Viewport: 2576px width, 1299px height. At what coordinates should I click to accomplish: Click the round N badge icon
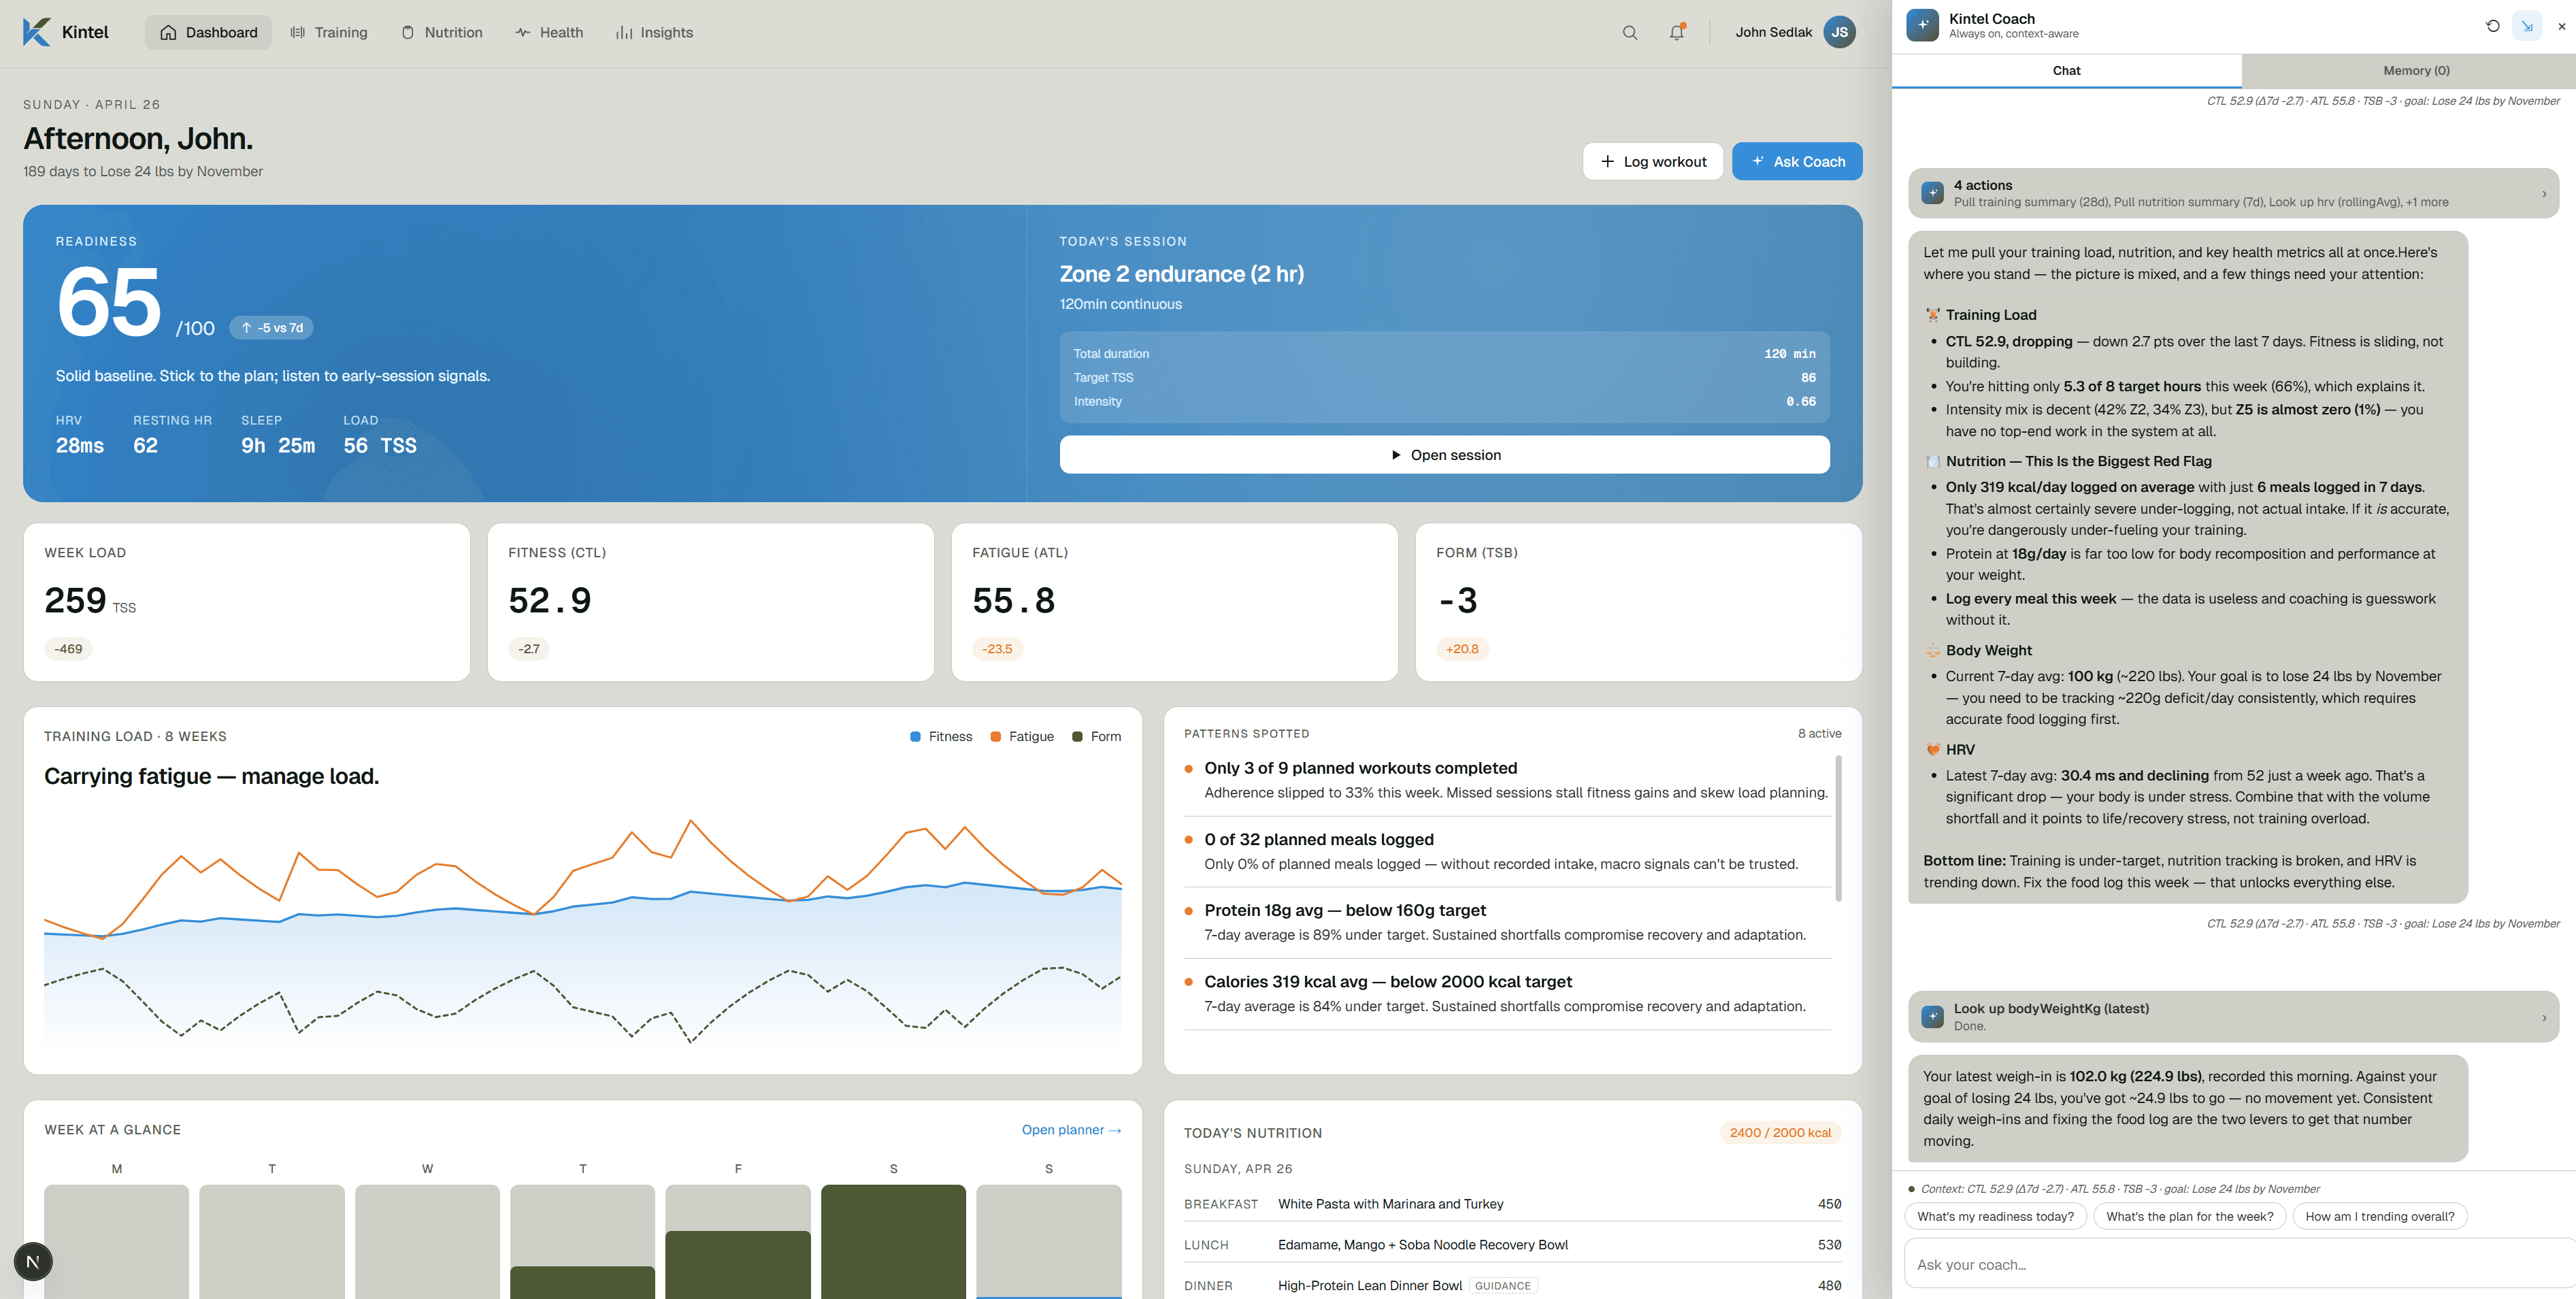coord(33,1261)
